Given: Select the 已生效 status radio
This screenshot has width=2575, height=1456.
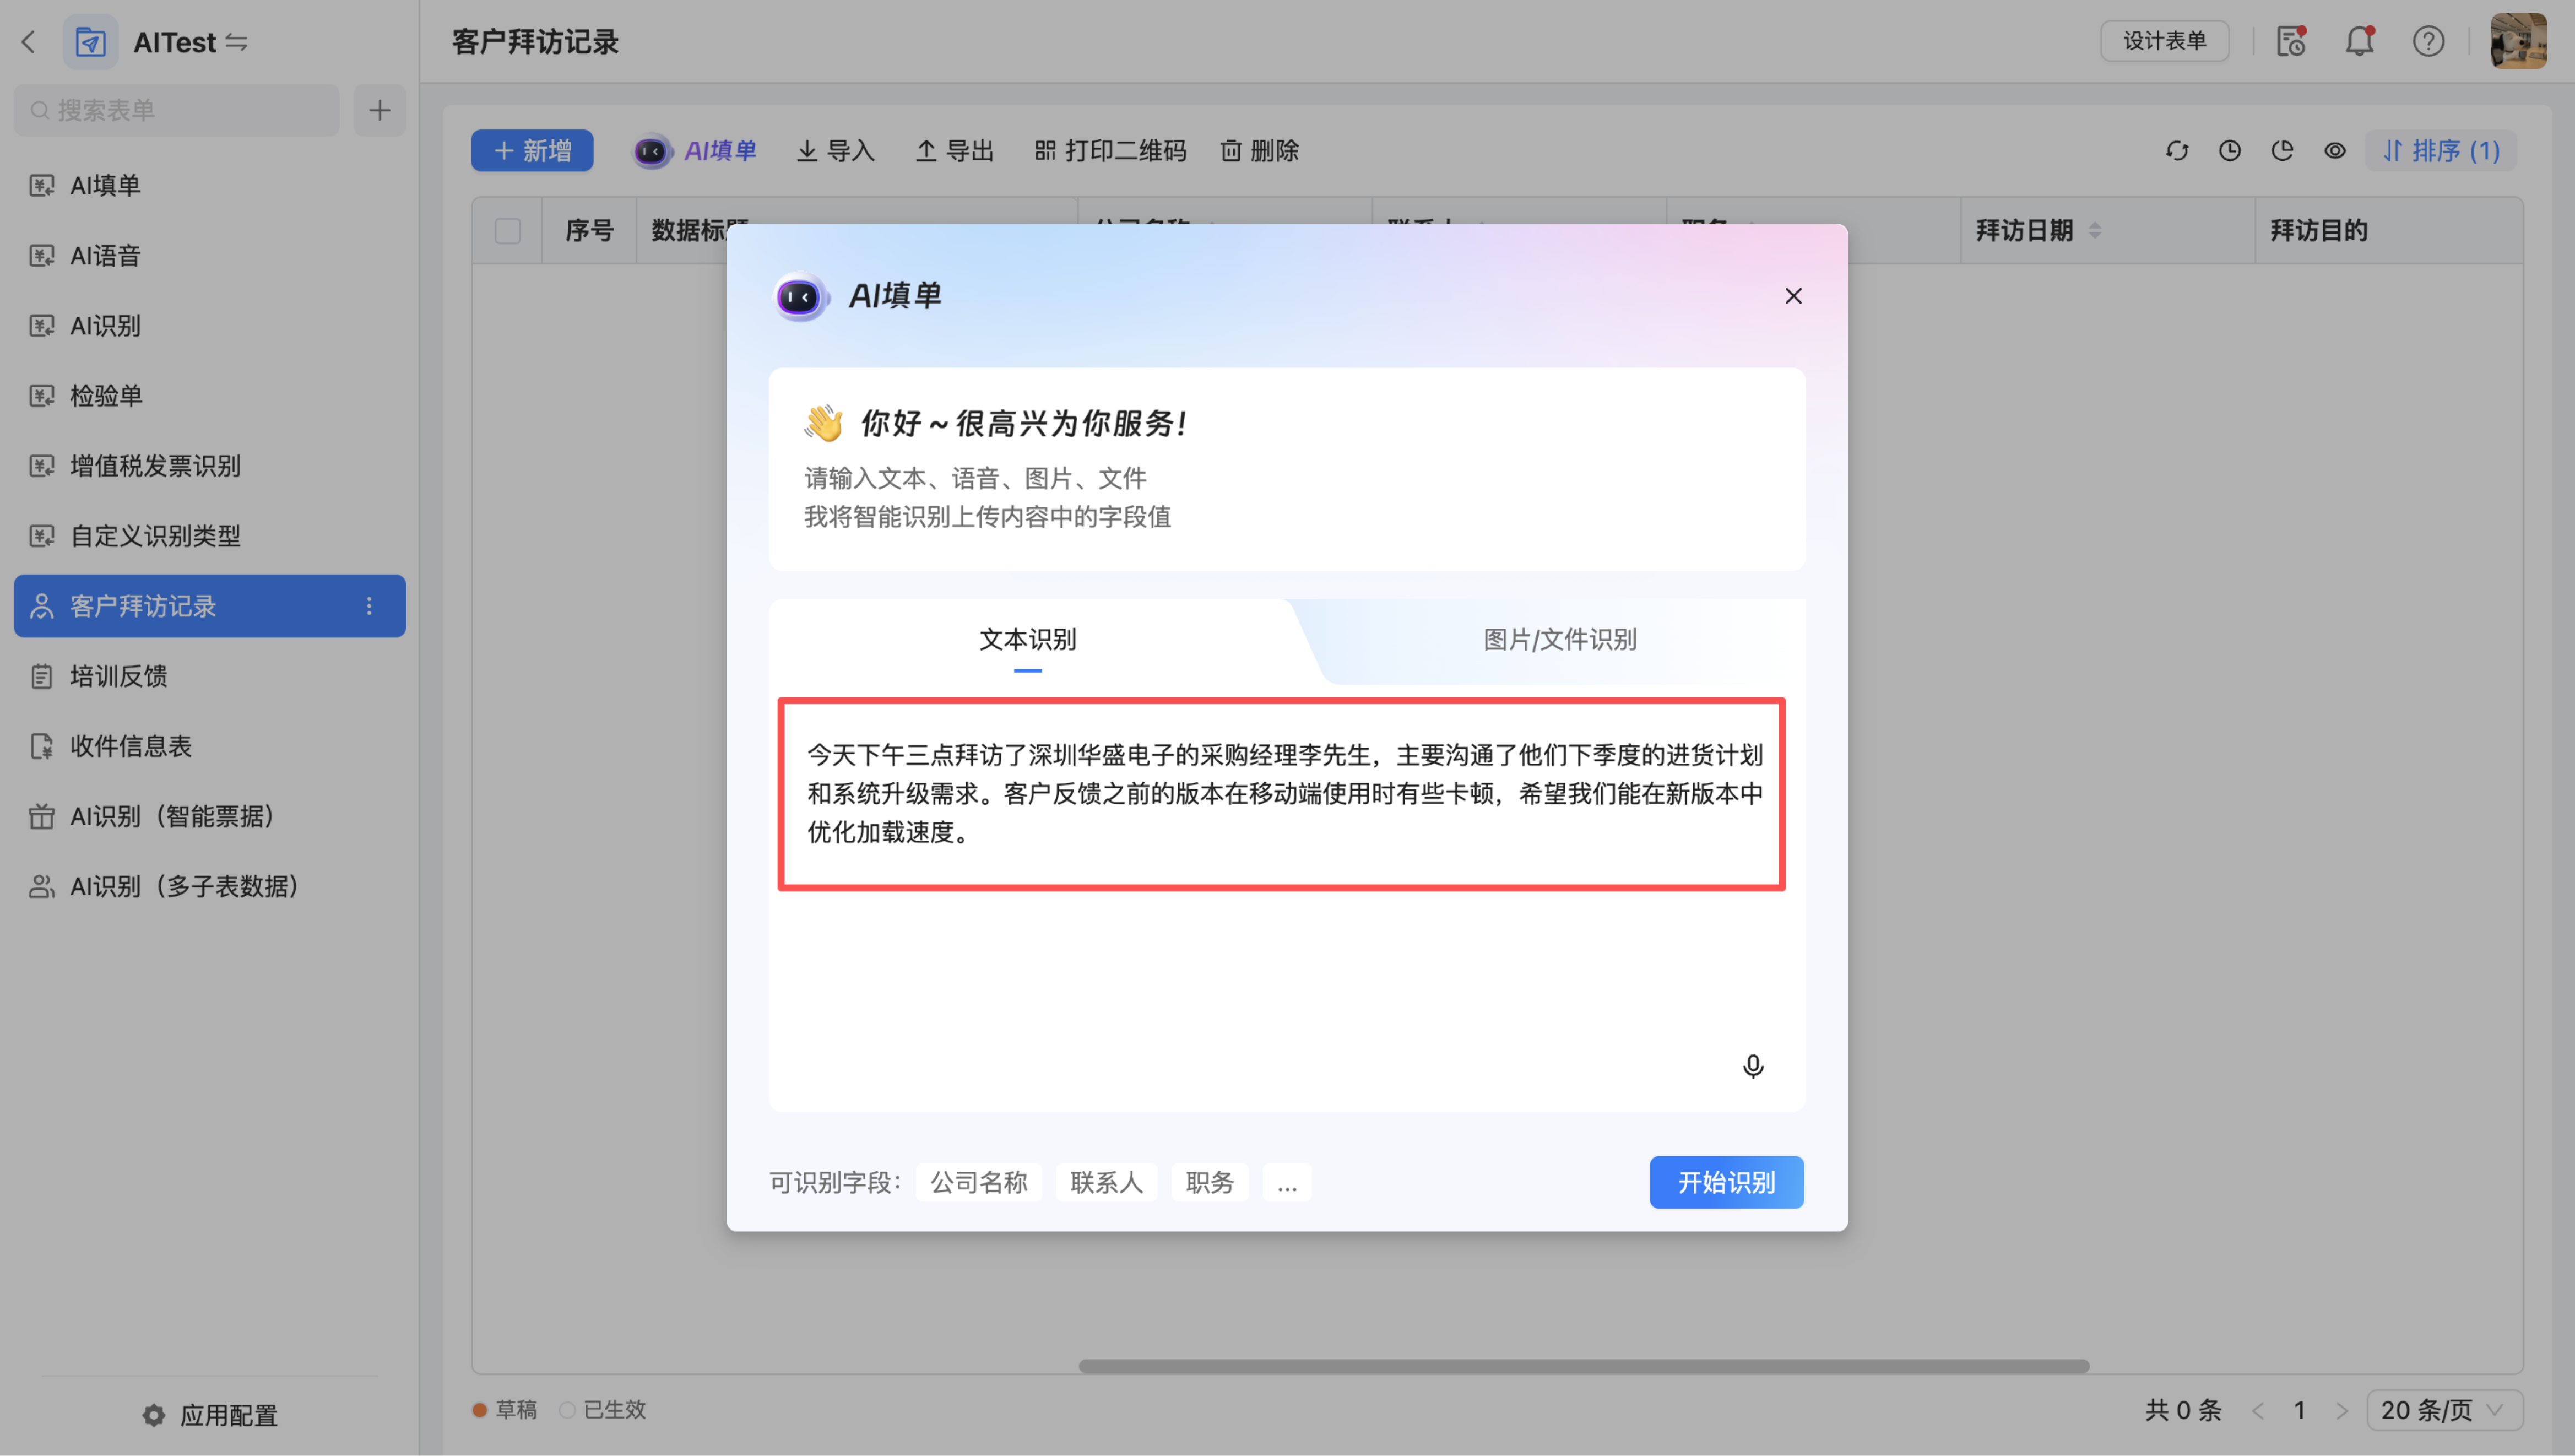Looking at the screenshot, I should pos(568,1410).
